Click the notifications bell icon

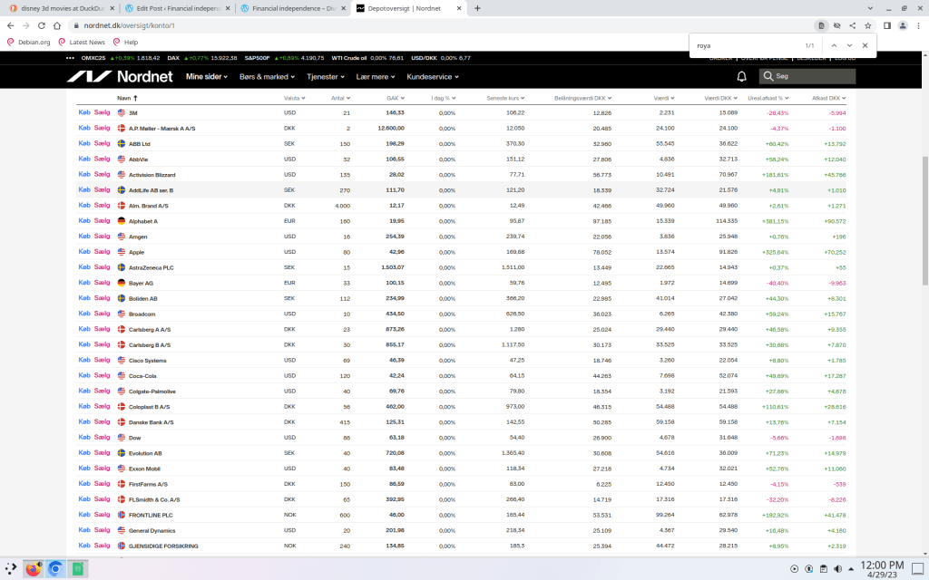coord(742,77)
